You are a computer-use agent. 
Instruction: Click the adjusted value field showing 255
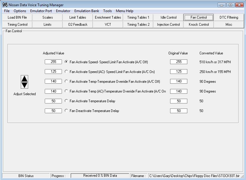click(53, 62)
